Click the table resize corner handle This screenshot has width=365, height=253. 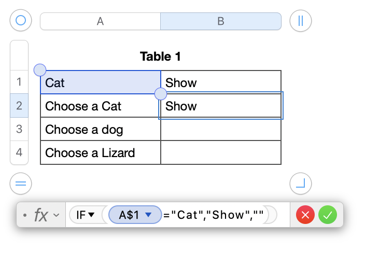point(301,183)
